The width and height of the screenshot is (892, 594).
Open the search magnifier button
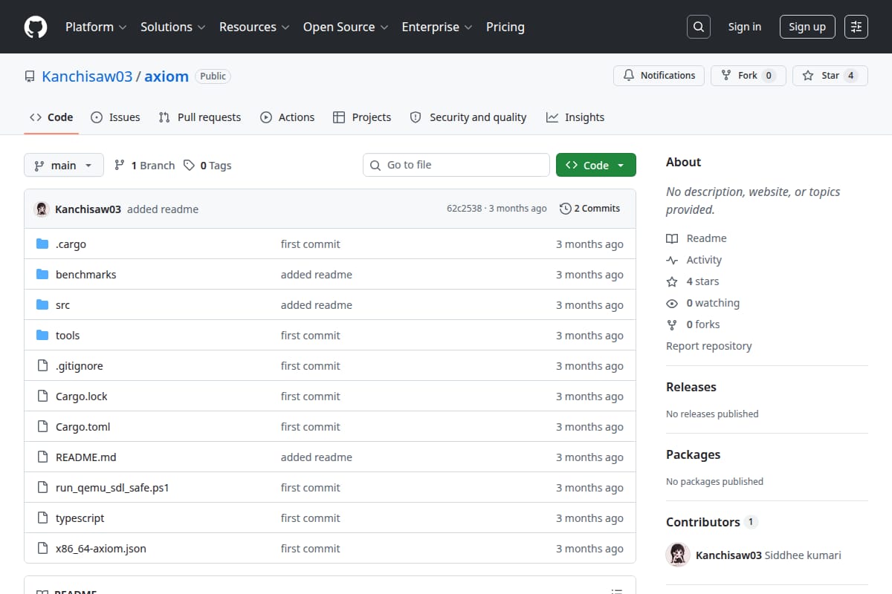(x=698, y=27)
